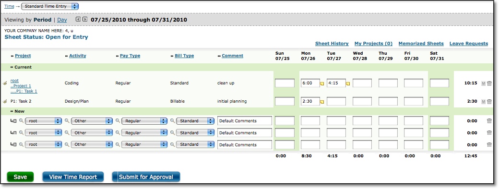
Task: Search bill types using magnifier in first New row
Action: (172, 121)
